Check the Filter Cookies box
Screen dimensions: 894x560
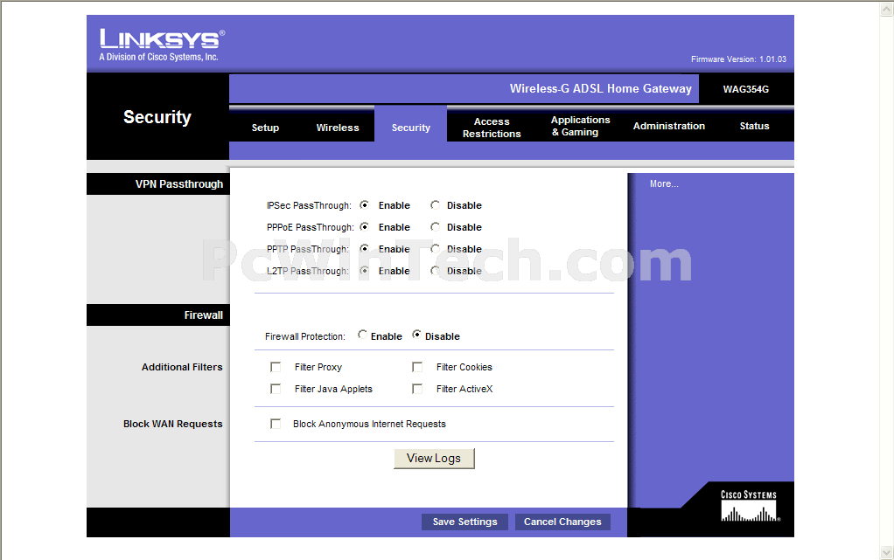coord(417,367)
